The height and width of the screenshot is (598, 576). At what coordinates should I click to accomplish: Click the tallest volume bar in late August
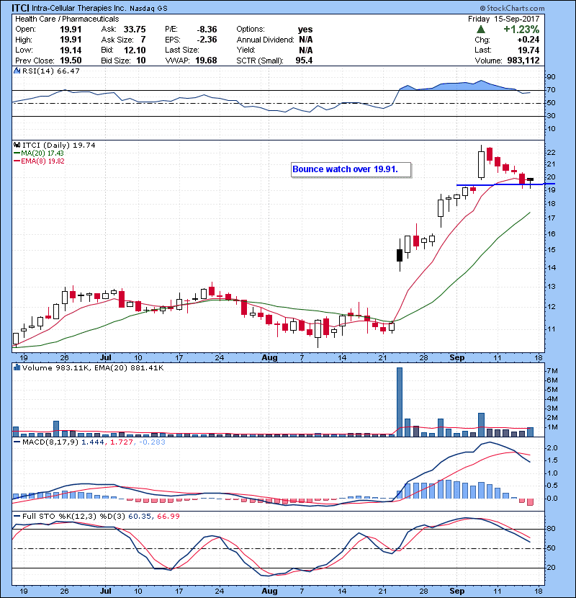click(400, 402)
